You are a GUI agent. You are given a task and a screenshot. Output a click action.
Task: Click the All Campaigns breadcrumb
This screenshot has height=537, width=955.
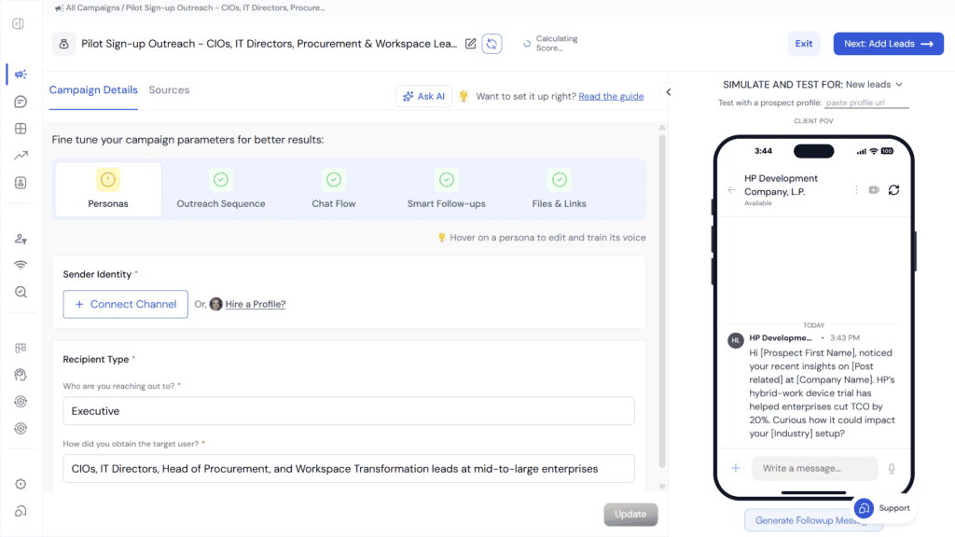click(90, 7)
